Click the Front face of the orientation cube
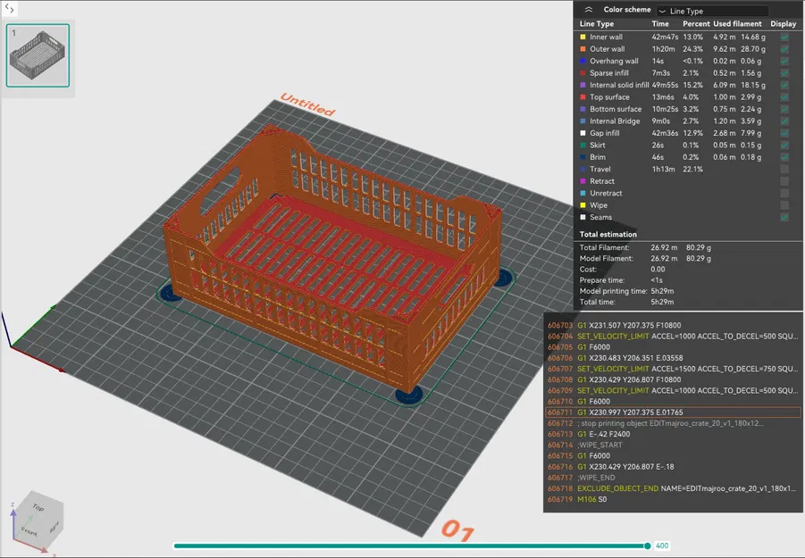The image size is (805, 558). (29, 532)
